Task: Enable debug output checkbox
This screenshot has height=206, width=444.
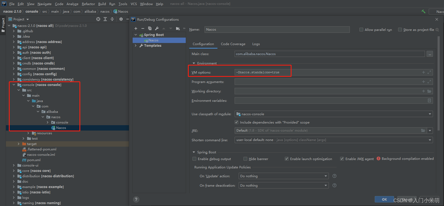Action: point(194,159)
